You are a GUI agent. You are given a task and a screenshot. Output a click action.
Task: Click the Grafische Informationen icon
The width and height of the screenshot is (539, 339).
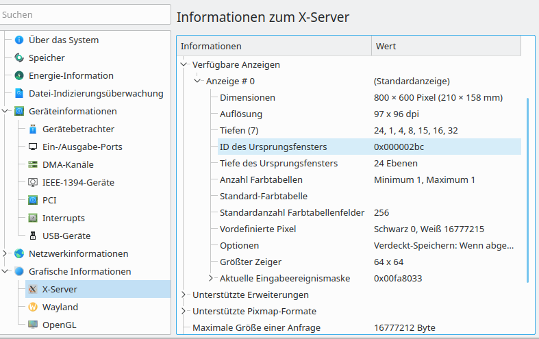(19, 271)
